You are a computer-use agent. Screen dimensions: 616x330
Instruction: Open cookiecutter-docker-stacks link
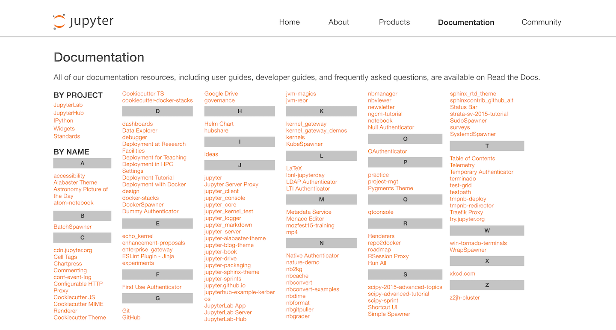click(157, 100)
